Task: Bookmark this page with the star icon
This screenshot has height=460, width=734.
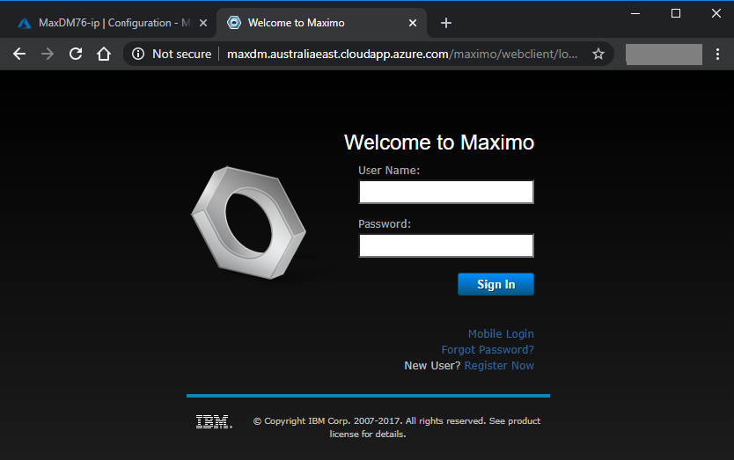Action: click(598, 54)
